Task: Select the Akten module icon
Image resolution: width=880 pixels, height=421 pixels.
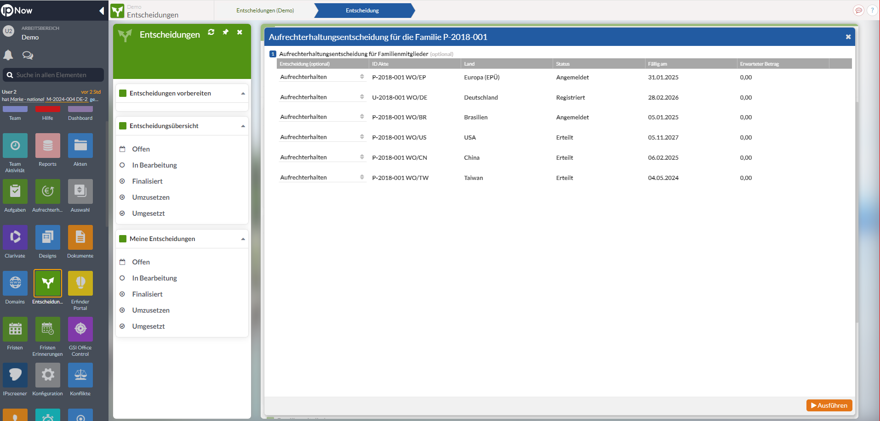Action: click(80, 146)
